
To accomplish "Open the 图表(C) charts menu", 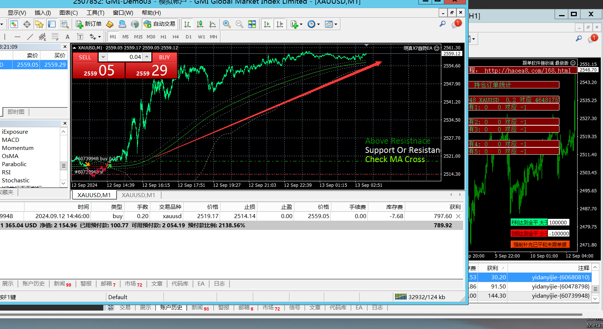I will 69,13.
